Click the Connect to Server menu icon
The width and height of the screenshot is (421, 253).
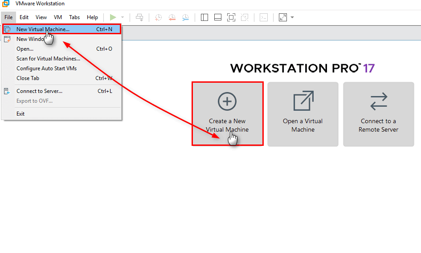pyautogui.click(x=7, y=91)
